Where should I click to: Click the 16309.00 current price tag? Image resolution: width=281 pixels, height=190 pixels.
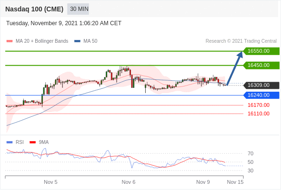click(261, 85)
